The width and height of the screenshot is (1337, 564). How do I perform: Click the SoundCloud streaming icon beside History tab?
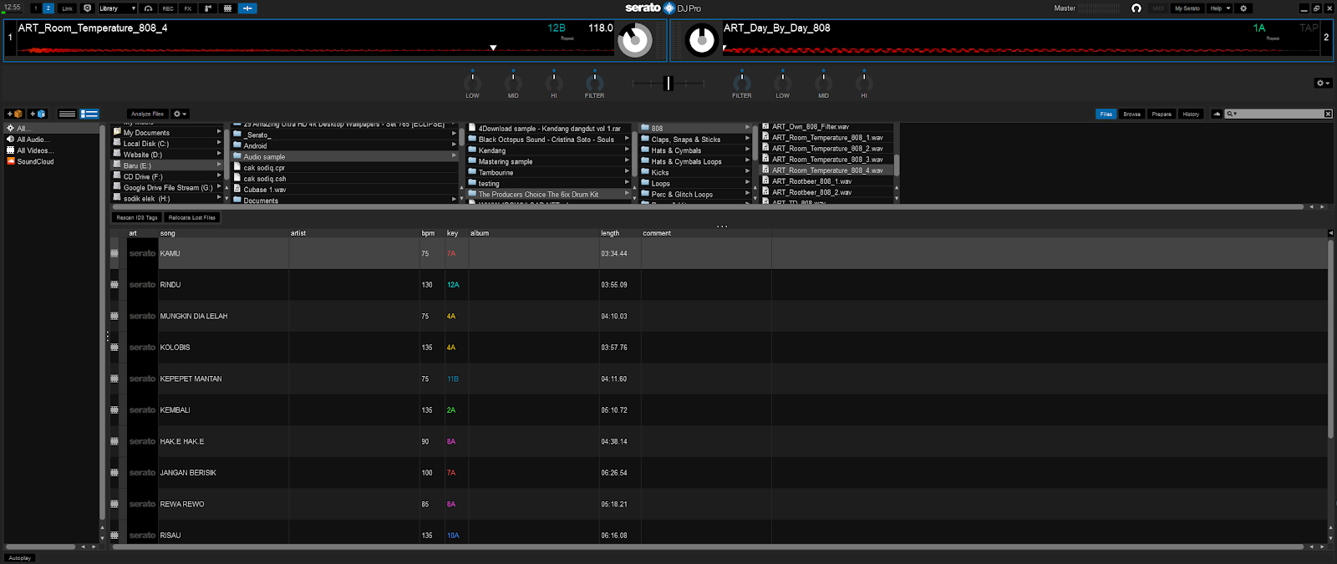[x=1217, y=114]
